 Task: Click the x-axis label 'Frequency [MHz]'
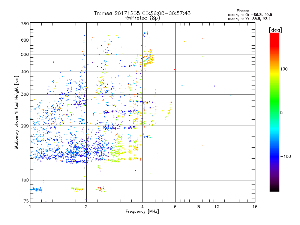click(142, 211)
